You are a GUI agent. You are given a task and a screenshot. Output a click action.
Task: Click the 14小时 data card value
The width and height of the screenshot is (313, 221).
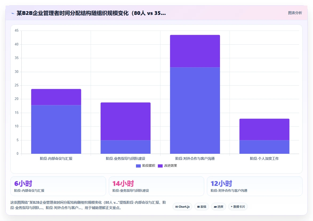(x=123, y=184)
